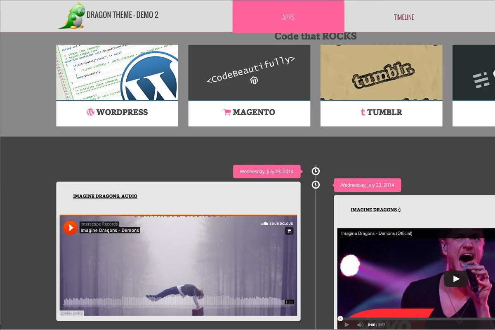
Task: Click the green dragon logo
Action: [x=71, y=16]
